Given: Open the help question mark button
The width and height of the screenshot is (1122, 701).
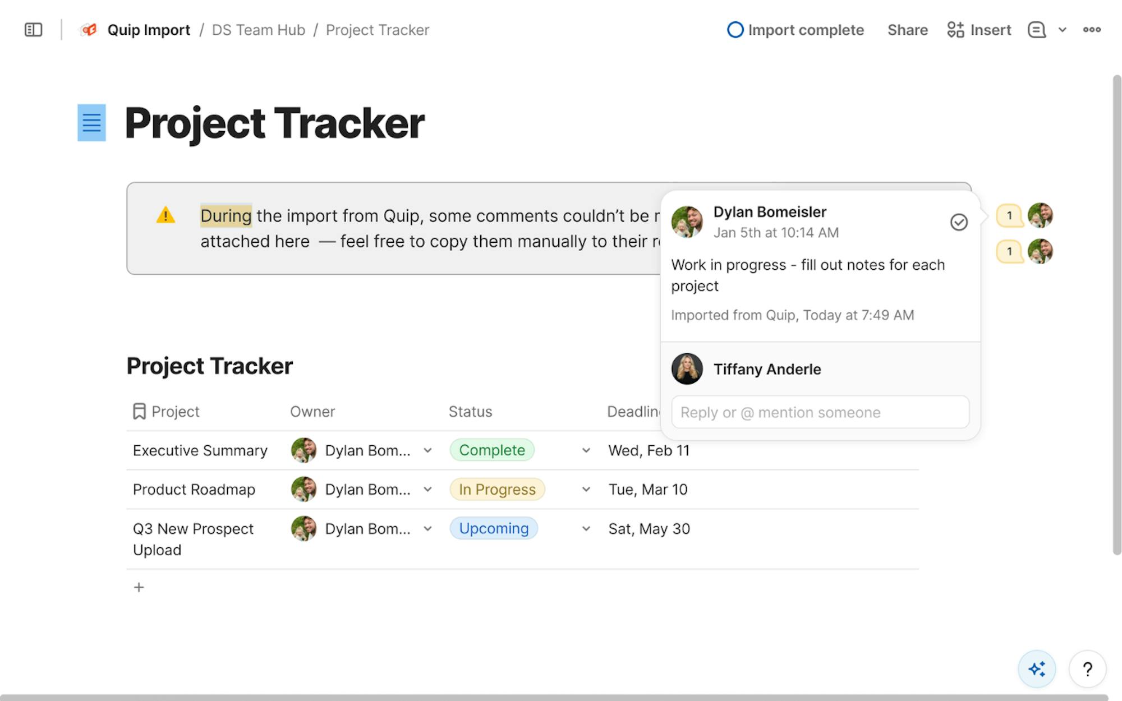Looking at the screenshot, I should (x=1087, y=668).
